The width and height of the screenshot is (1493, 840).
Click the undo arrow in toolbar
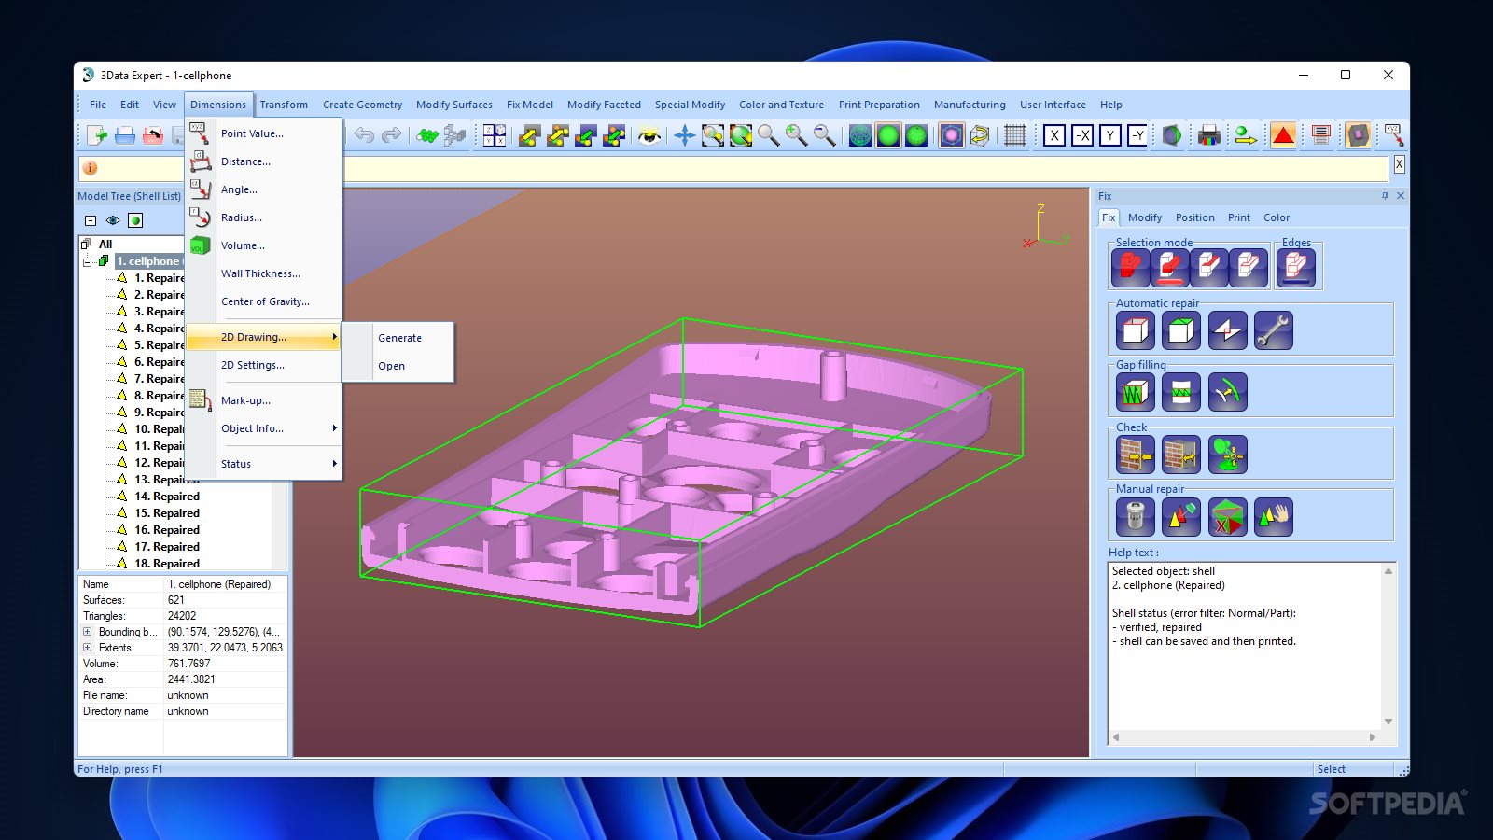(364, 135)
